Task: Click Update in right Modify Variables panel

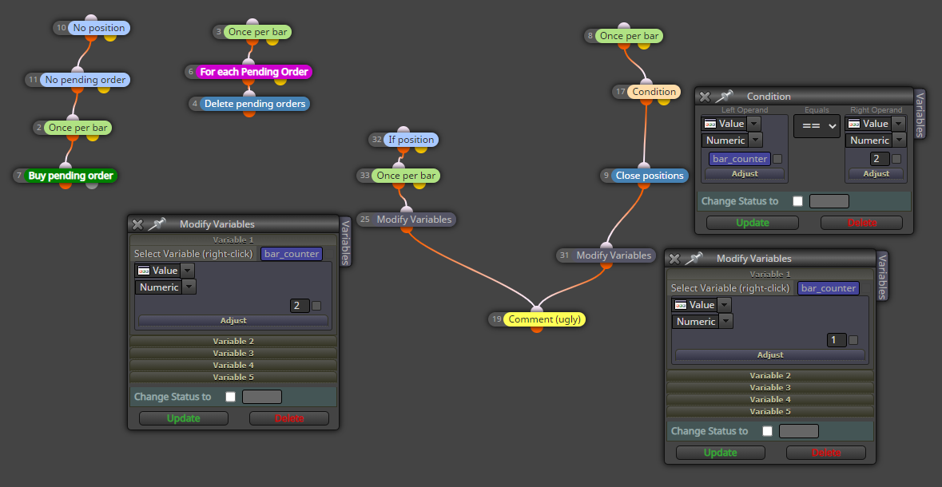Action: [721, 452]
